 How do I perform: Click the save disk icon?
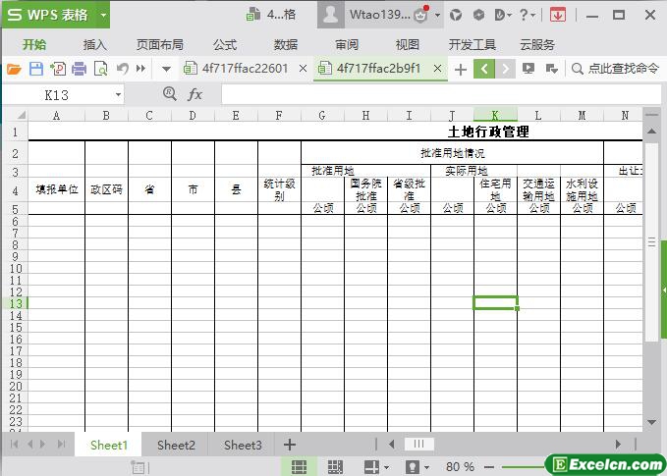point(35,69)
